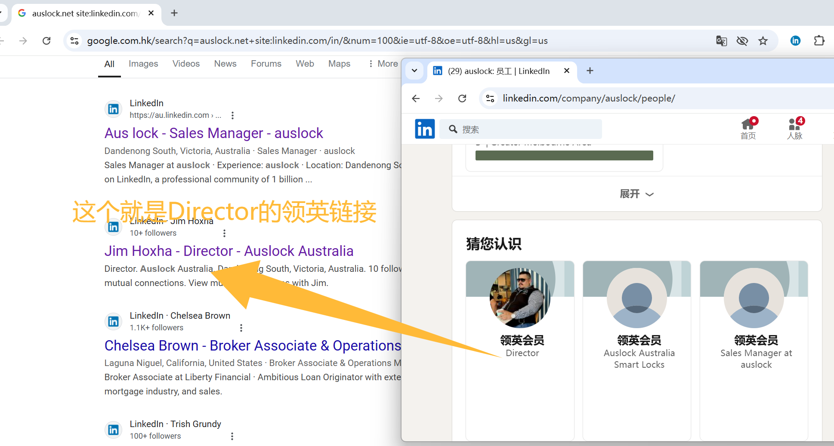Open options menu for Jim Hoxha result
This screenshot has height=446, width=834.
224,233
